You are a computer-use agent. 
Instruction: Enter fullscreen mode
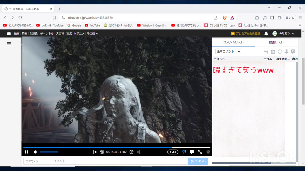[200, 152]
